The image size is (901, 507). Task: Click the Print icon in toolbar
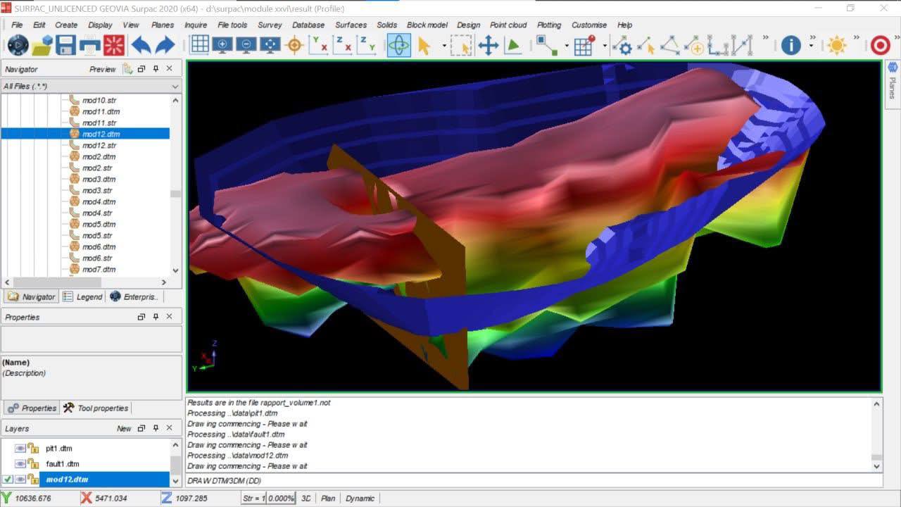[89, 46]
